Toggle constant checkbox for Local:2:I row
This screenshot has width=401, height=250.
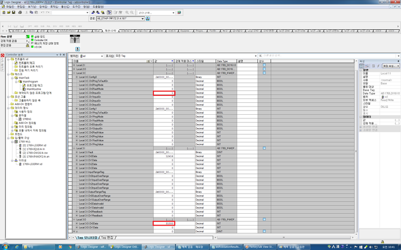(x=264, y=65)
